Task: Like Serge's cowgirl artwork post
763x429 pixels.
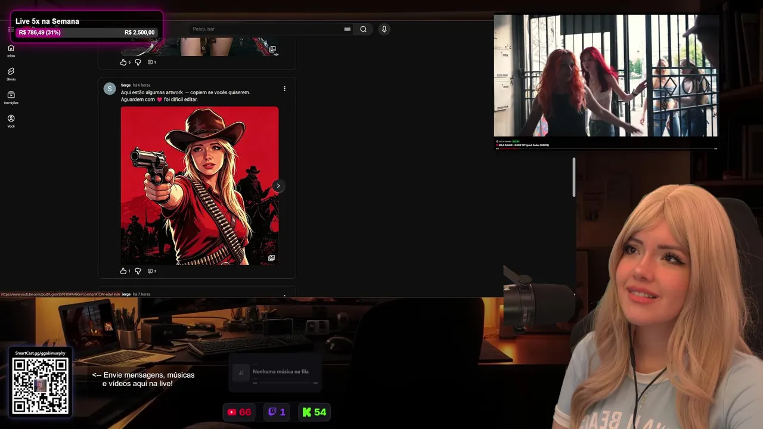Action: pyautogui.click(x=123, y=271)
